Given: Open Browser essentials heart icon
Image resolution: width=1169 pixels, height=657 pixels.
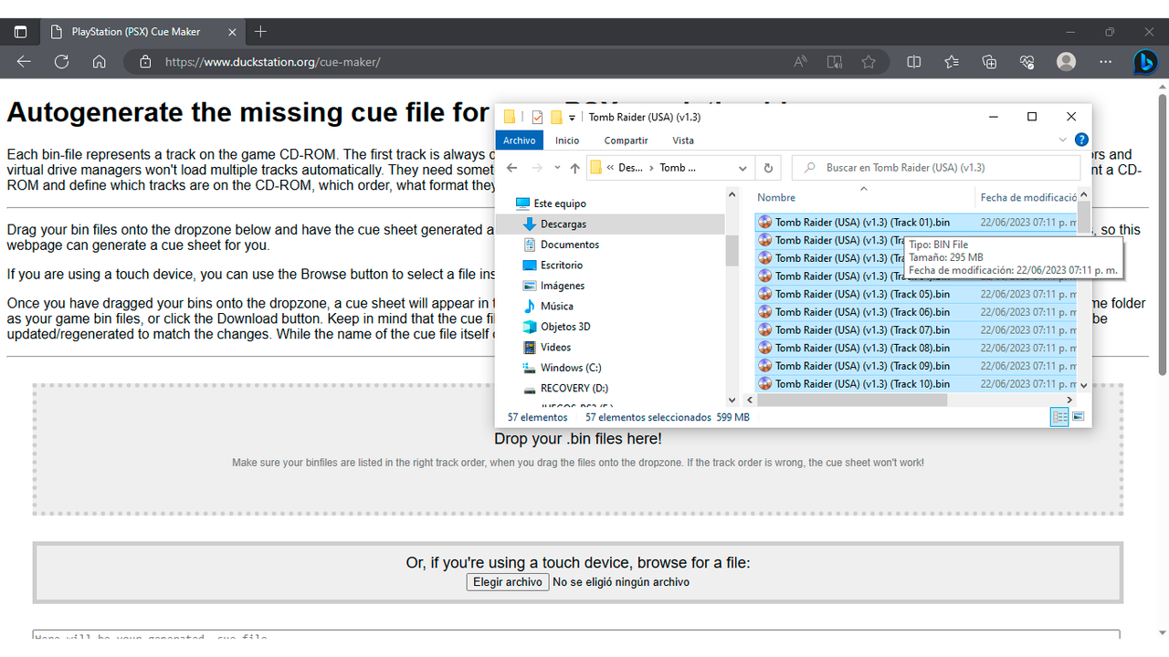Looking at the screenshot, I should pos(1027,62).
